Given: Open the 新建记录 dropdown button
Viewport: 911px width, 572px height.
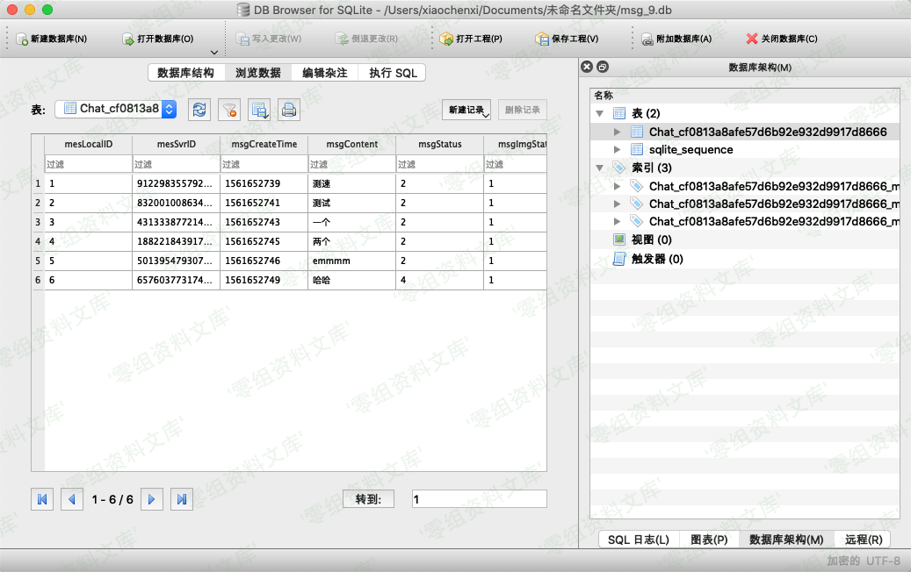Looking at the screenshot, I should coord(466,110).
